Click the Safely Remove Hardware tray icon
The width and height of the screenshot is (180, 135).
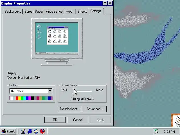coord(156,131)
